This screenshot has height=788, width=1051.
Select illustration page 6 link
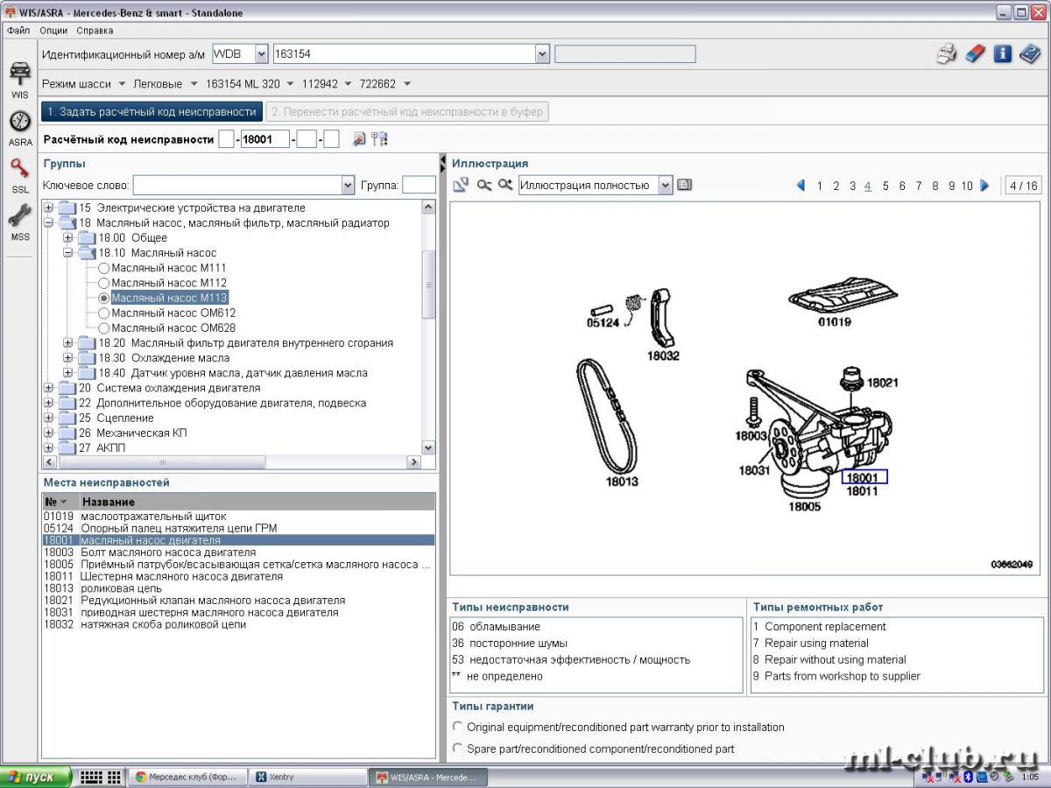902,186
